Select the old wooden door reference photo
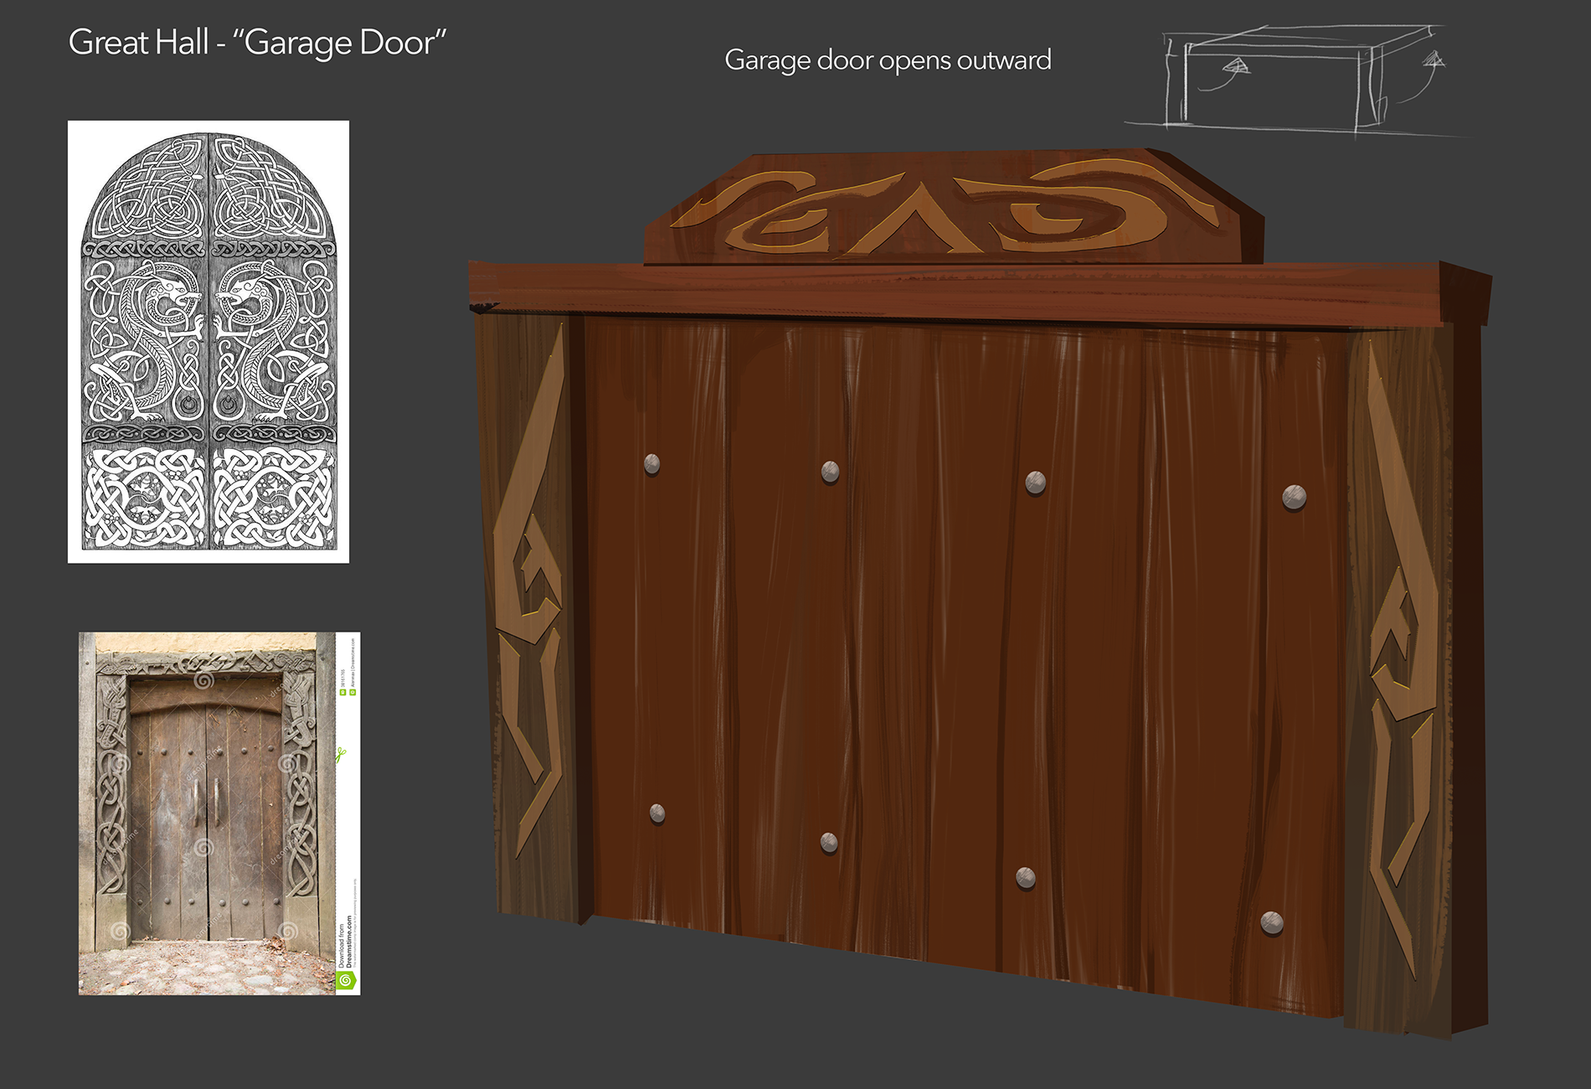 pos(219,813)
